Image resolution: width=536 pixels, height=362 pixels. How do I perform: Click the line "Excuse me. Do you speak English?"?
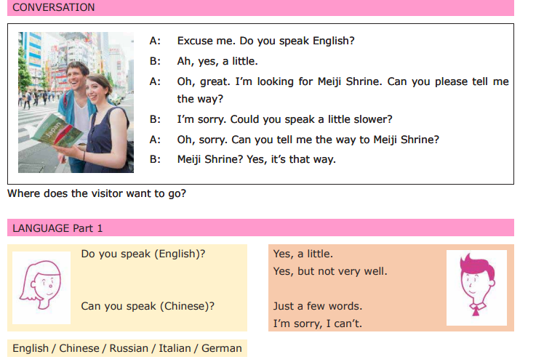pyautogui.click(x=265, y=41)
